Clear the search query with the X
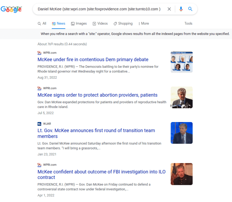 (169, 9)
